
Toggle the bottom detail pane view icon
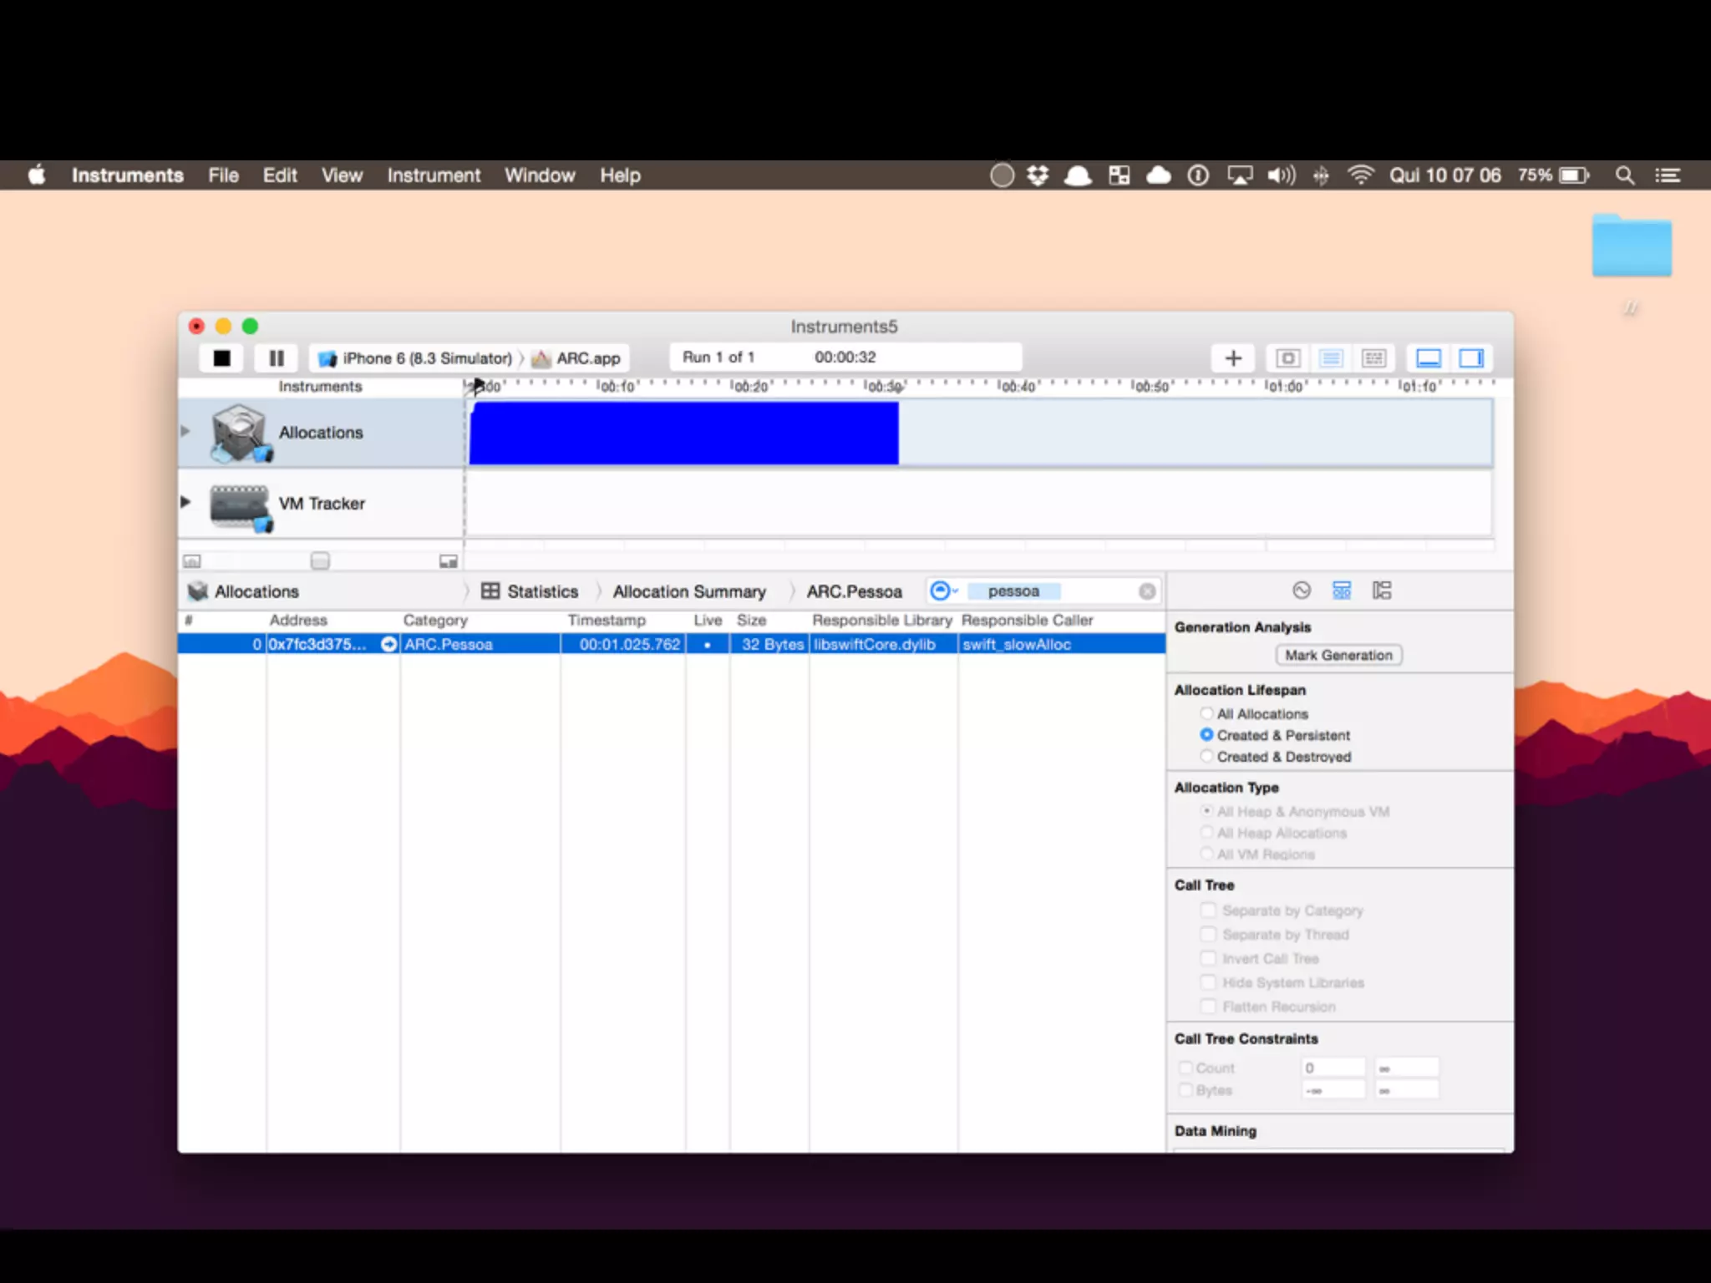pyautogui.click(x=1429, y=358)
